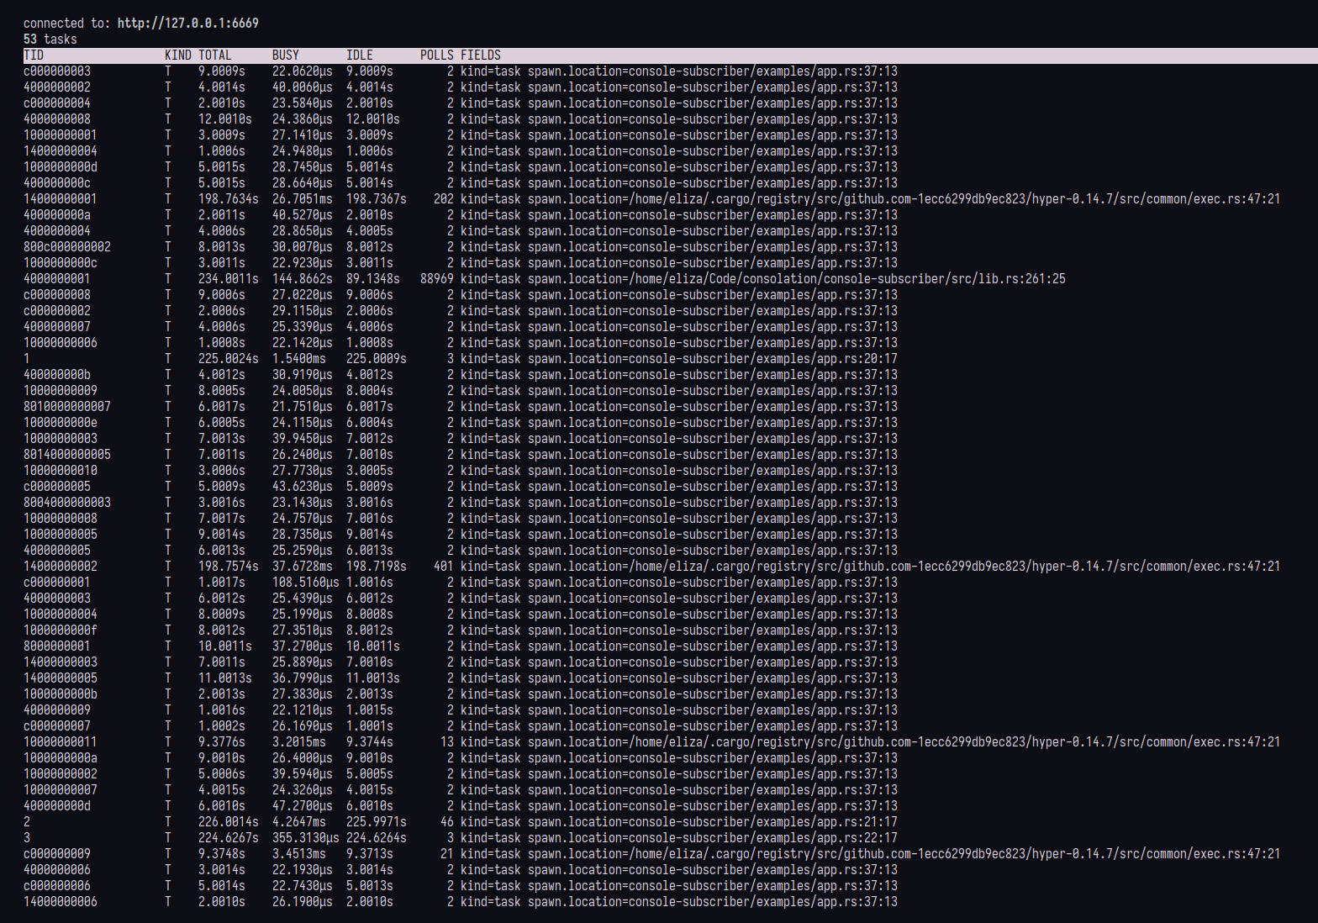The image size is (1318, 923).
Task: Select task TID 10000000011
Action: coord(61,742)
